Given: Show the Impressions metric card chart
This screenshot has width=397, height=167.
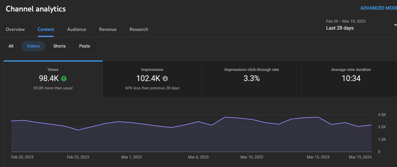Looking at the screenshot, I should [x=152, y=79].
